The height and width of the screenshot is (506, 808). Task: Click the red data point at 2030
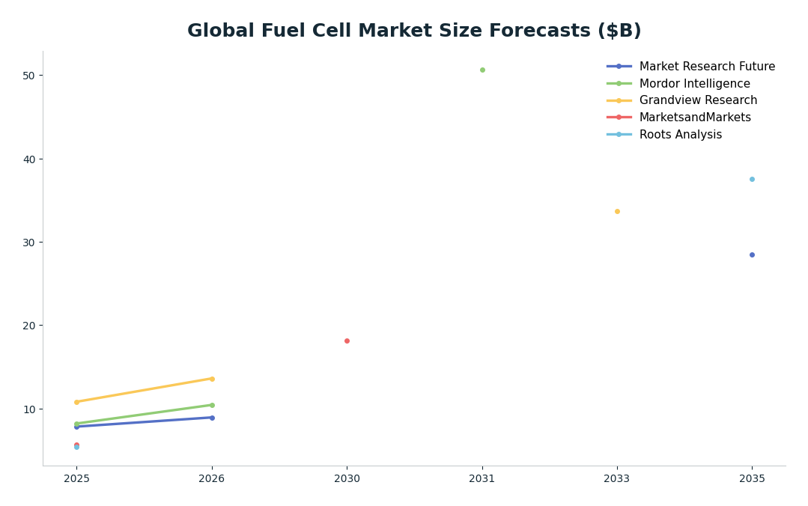pos(347,341)
